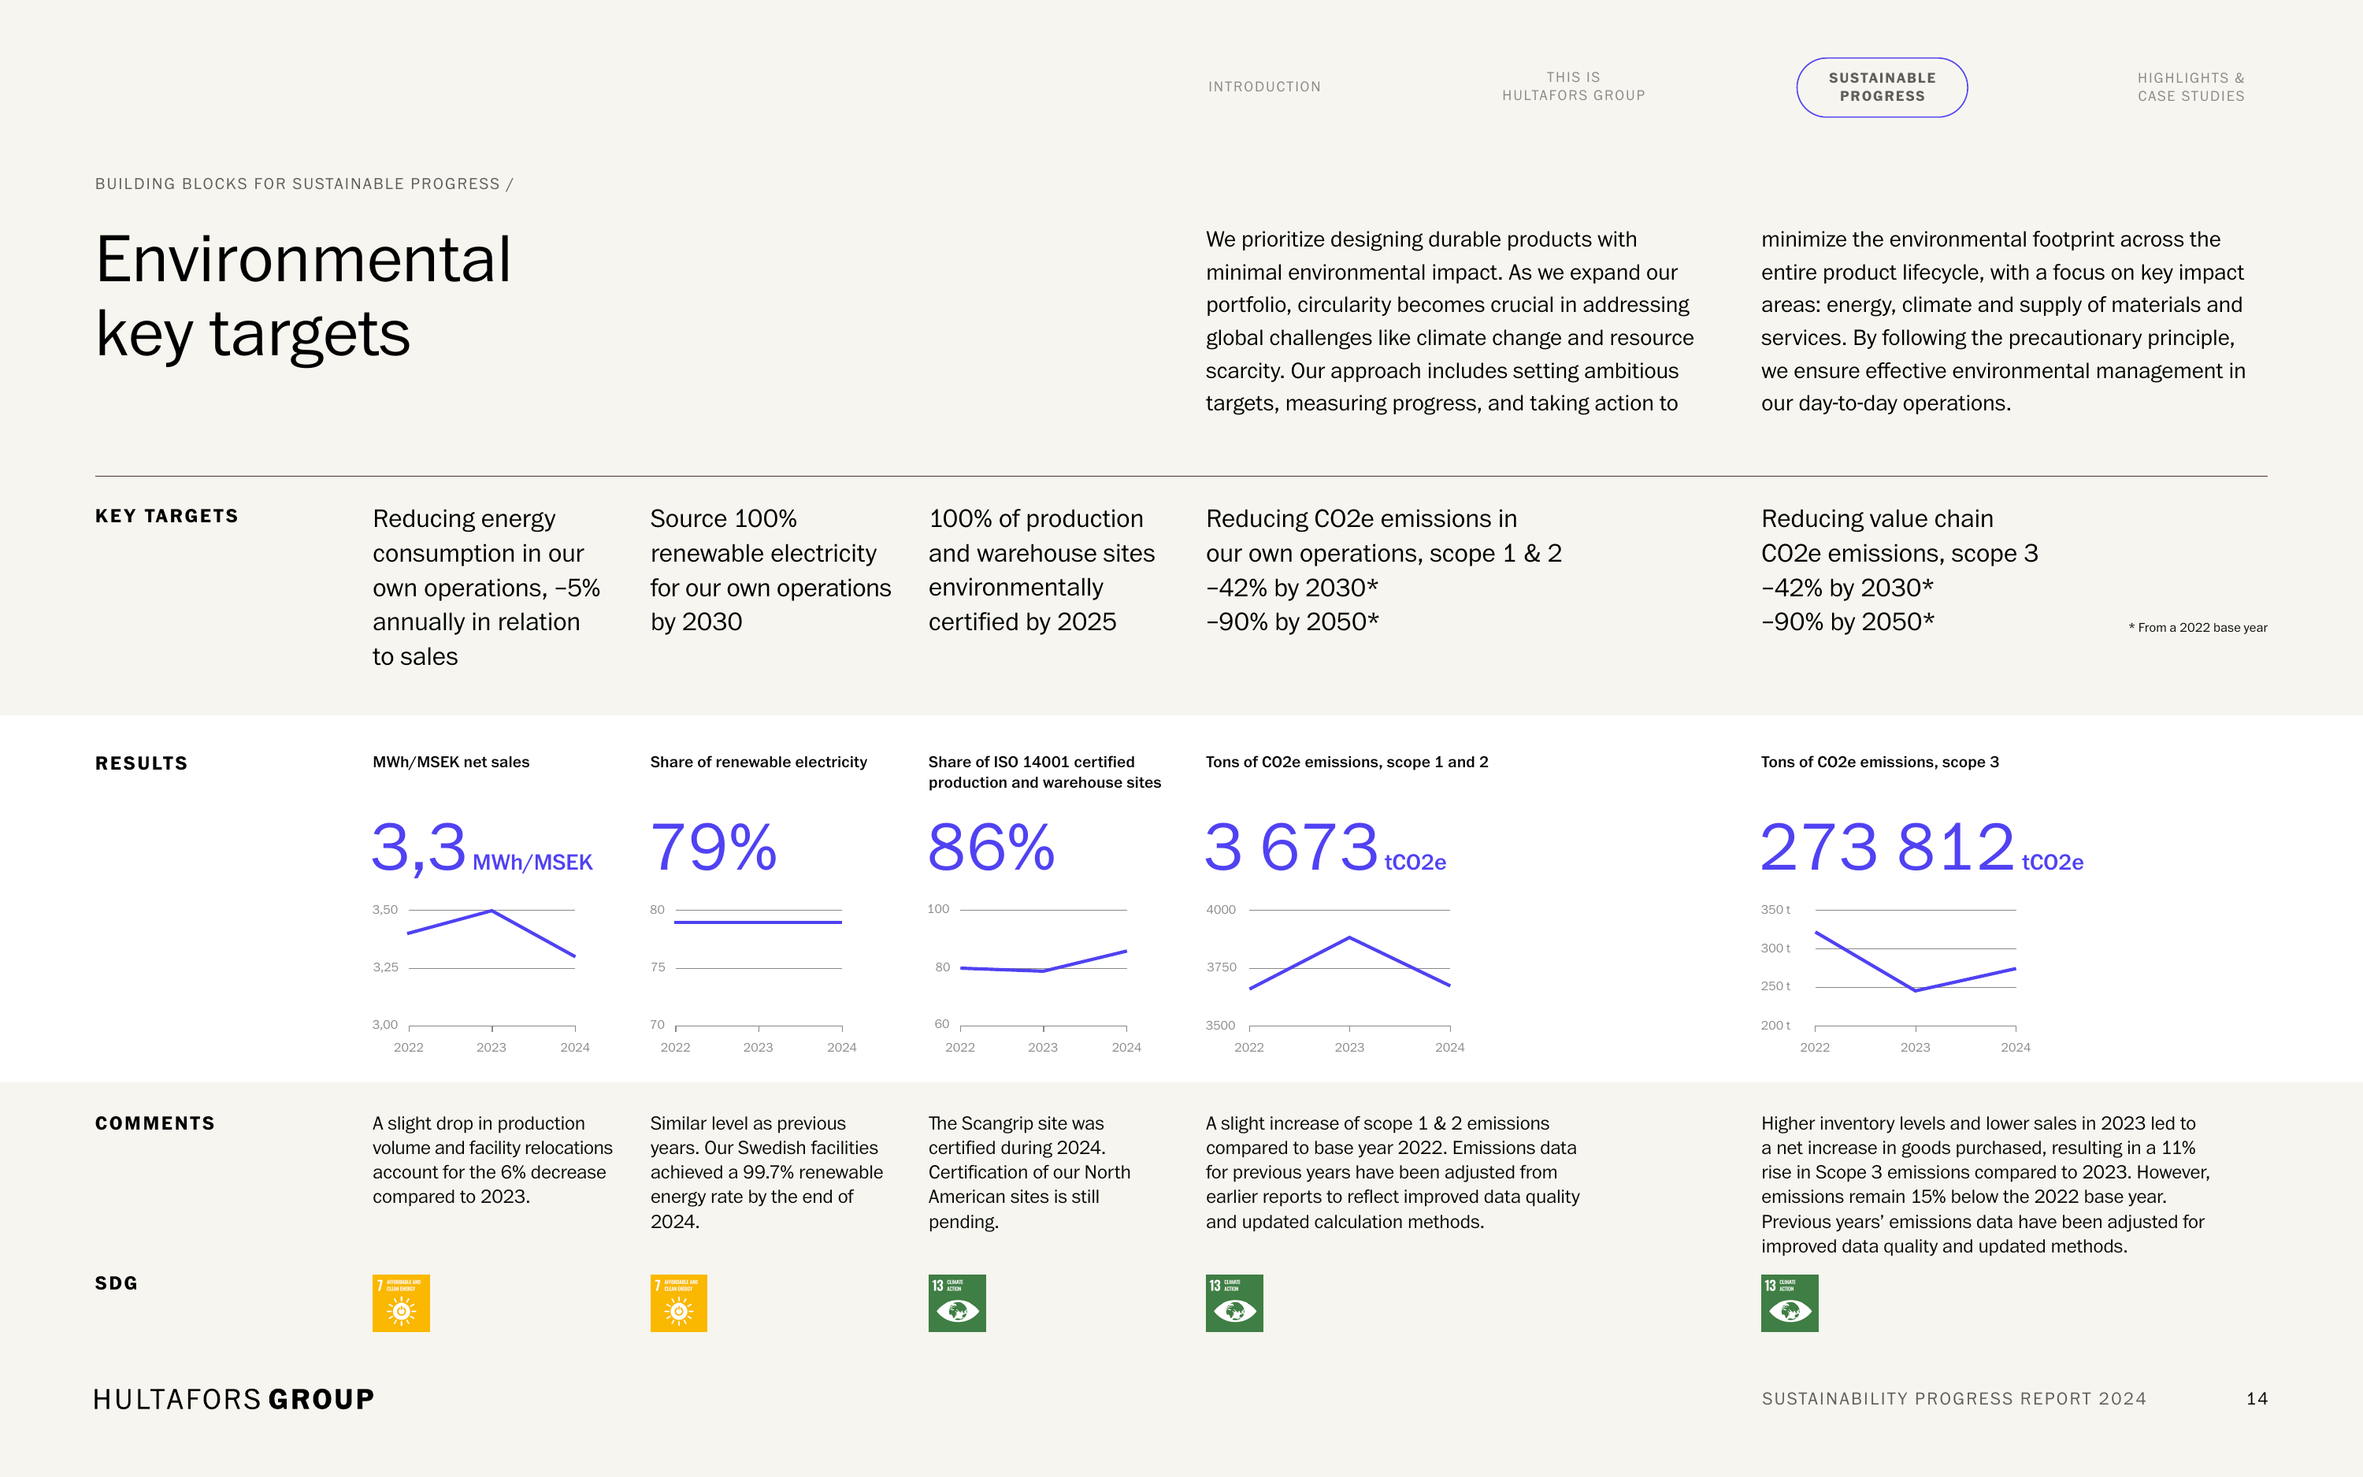2363x1477 pixels.
Task: Go to This Is Hultafors Group tab
Action: 1573,86
